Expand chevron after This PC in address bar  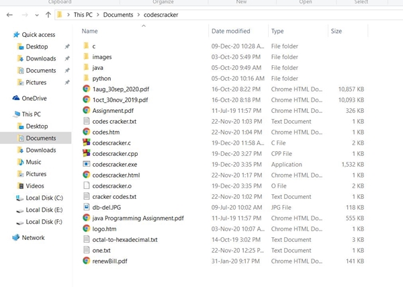pos(97,14)
